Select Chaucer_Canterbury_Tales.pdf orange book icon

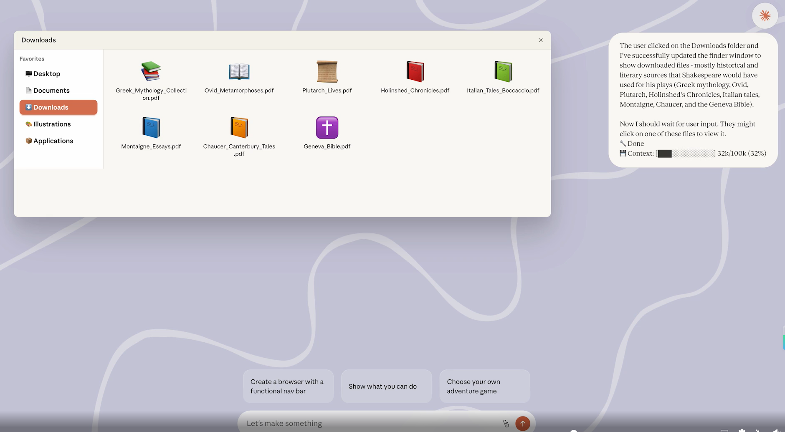239,127
